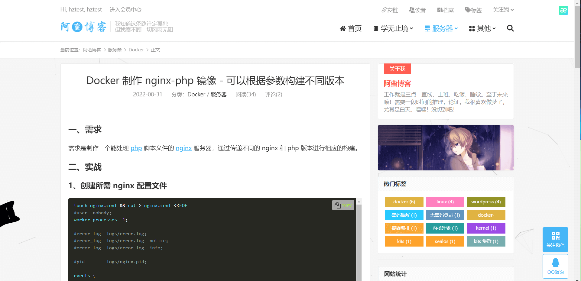Open the 读者 readers page
581x281 pixels.
[x=417, y=10]
